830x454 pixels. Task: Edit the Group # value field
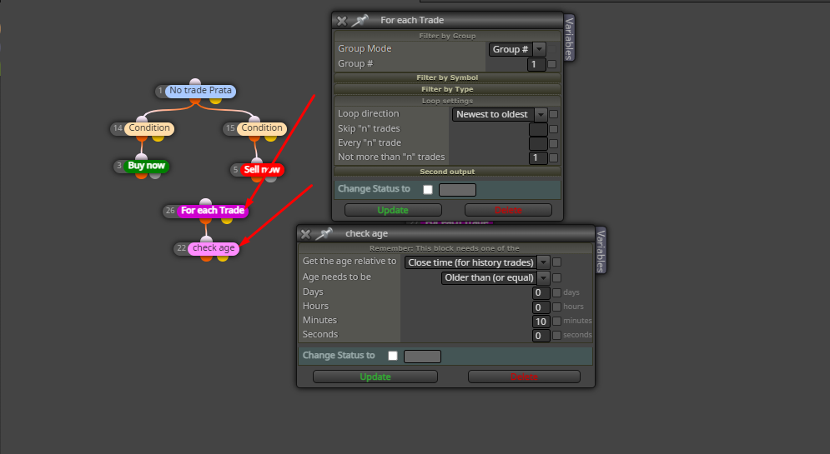click(536, 64)
